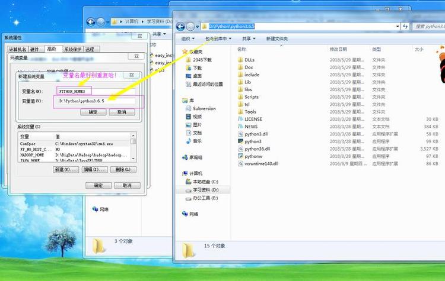Switch to 系统保护 tab
Screen dimensions: 445x281
[x=72, y=49]
